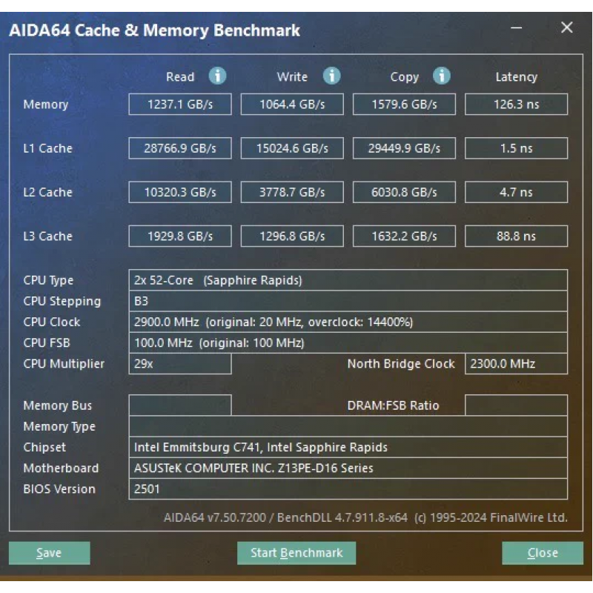Select the L1 Cache Write value 15024.6 GB/s

click(292, 148)
